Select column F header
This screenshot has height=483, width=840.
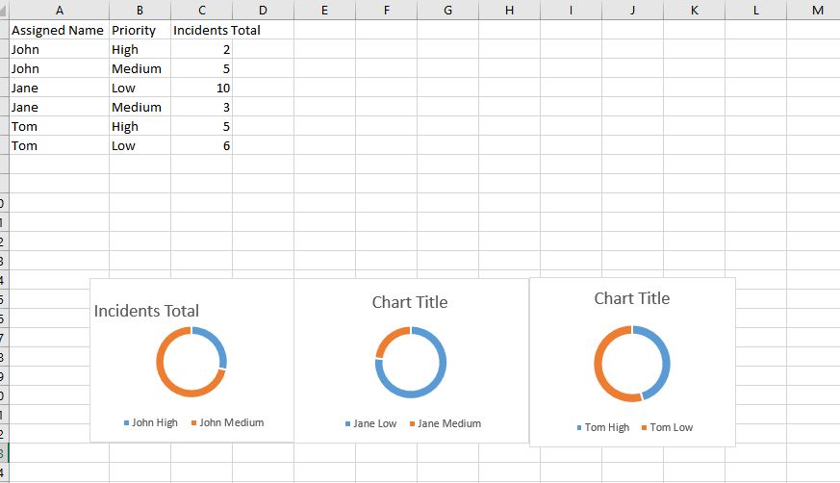386,11
